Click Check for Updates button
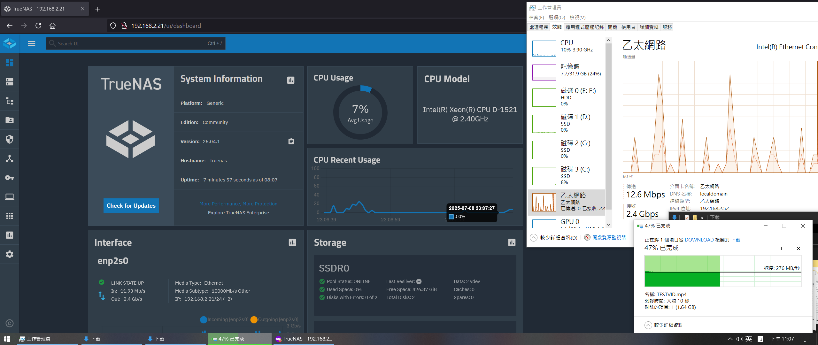818x345 pixels. click(131, 206)
